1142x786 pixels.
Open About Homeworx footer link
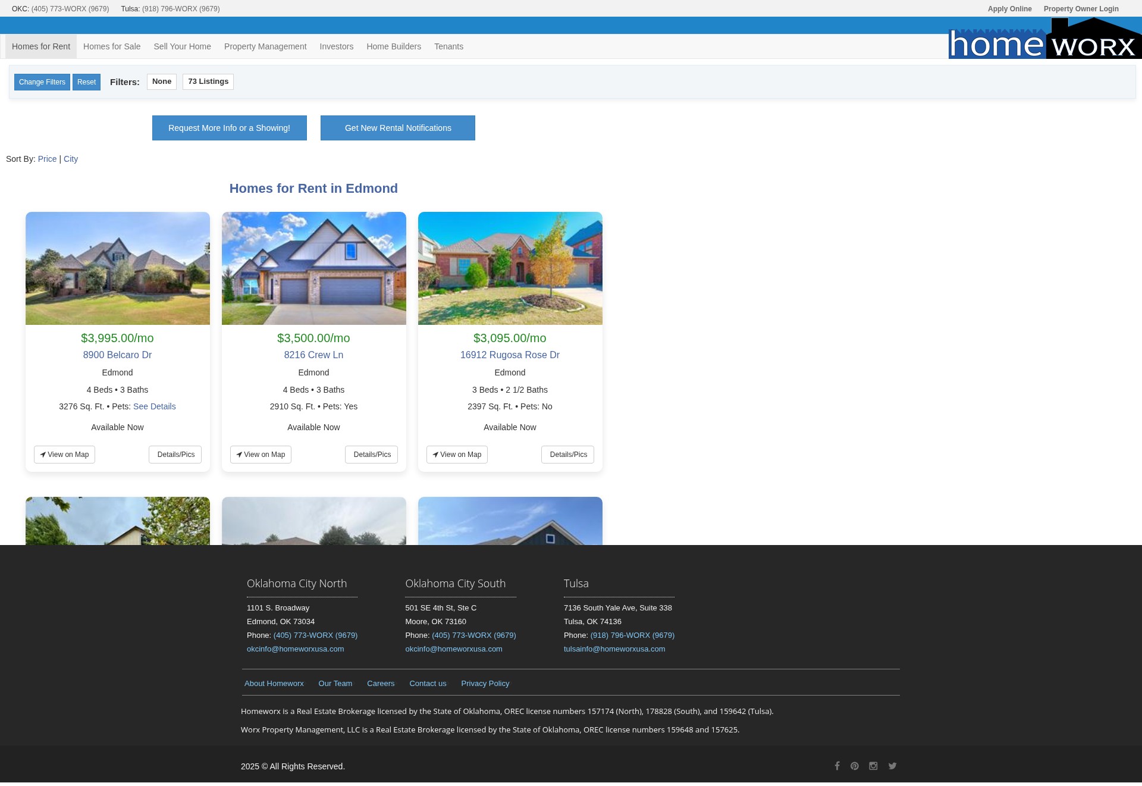[x=274, y=684]
